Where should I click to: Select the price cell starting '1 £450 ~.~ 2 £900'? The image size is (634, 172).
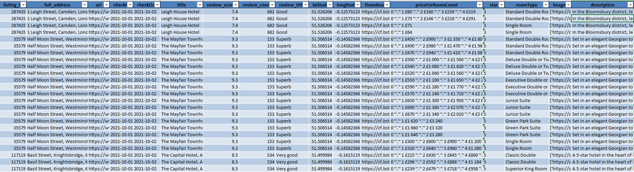pyautogui.click(x=437, y=39)
